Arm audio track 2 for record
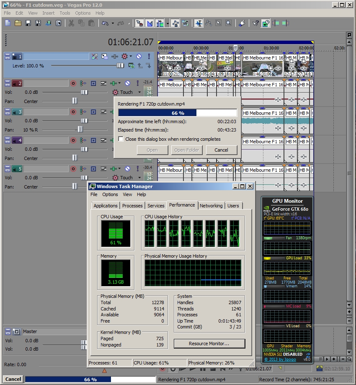 pos(73,83)
